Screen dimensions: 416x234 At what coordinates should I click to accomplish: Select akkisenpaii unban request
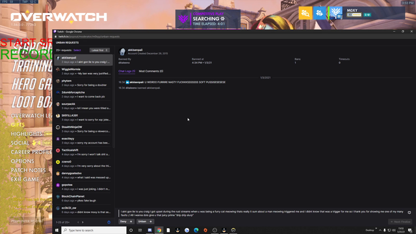83,60
